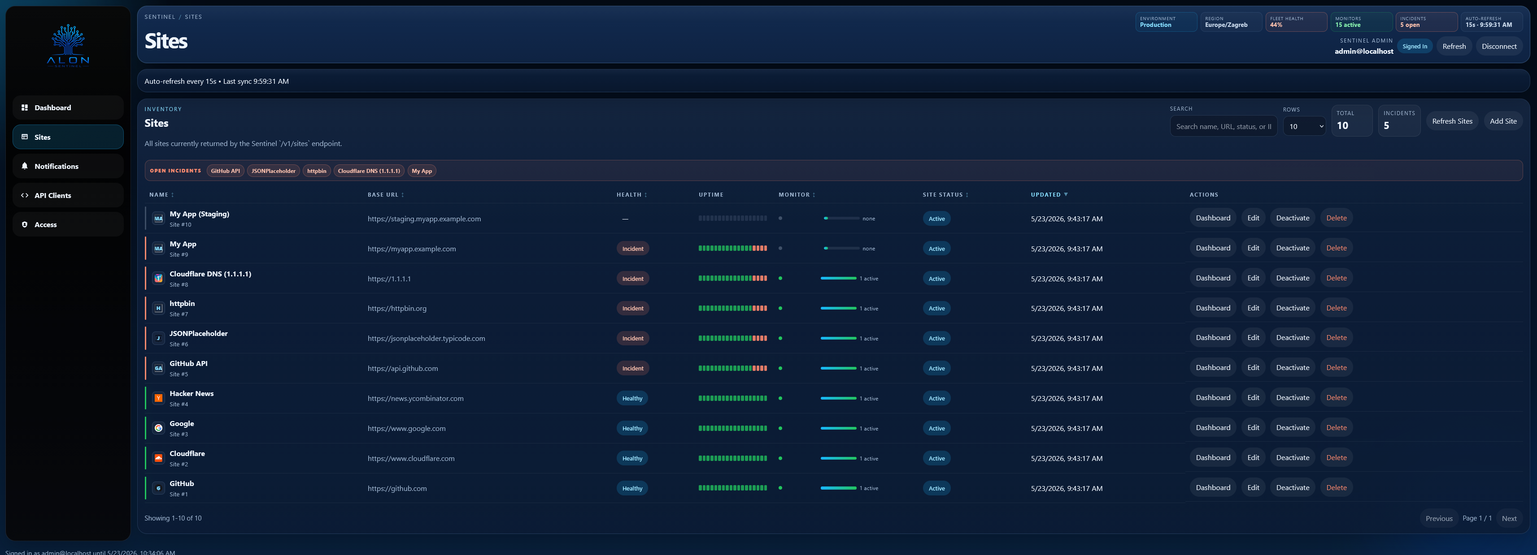Click the Alon Sentinel tree logo
This screenshot has width=1537, height=555.
click(68, 45)
